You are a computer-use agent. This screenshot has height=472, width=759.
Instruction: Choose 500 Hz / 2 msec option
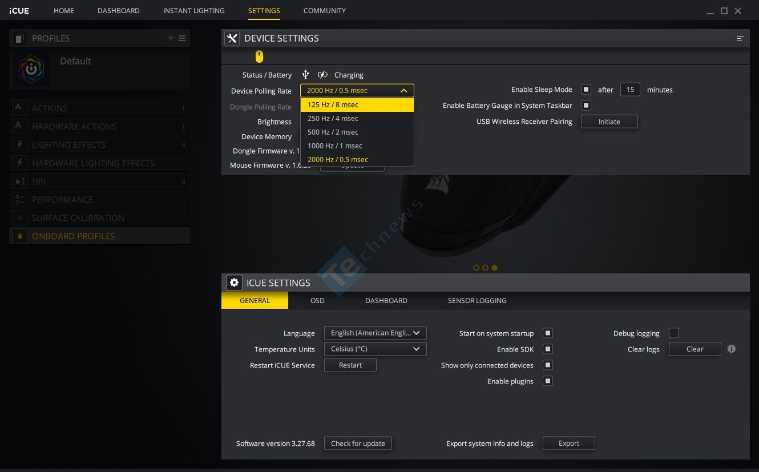[x=357, y=132]
